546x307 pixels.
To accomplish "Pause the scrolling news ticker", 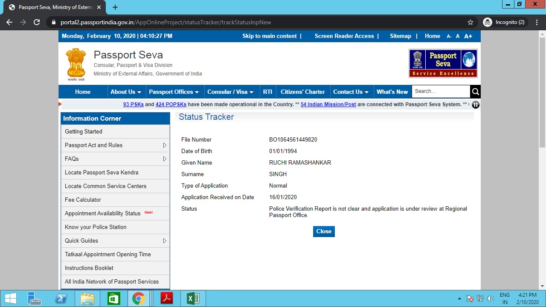I will [476, 104].
